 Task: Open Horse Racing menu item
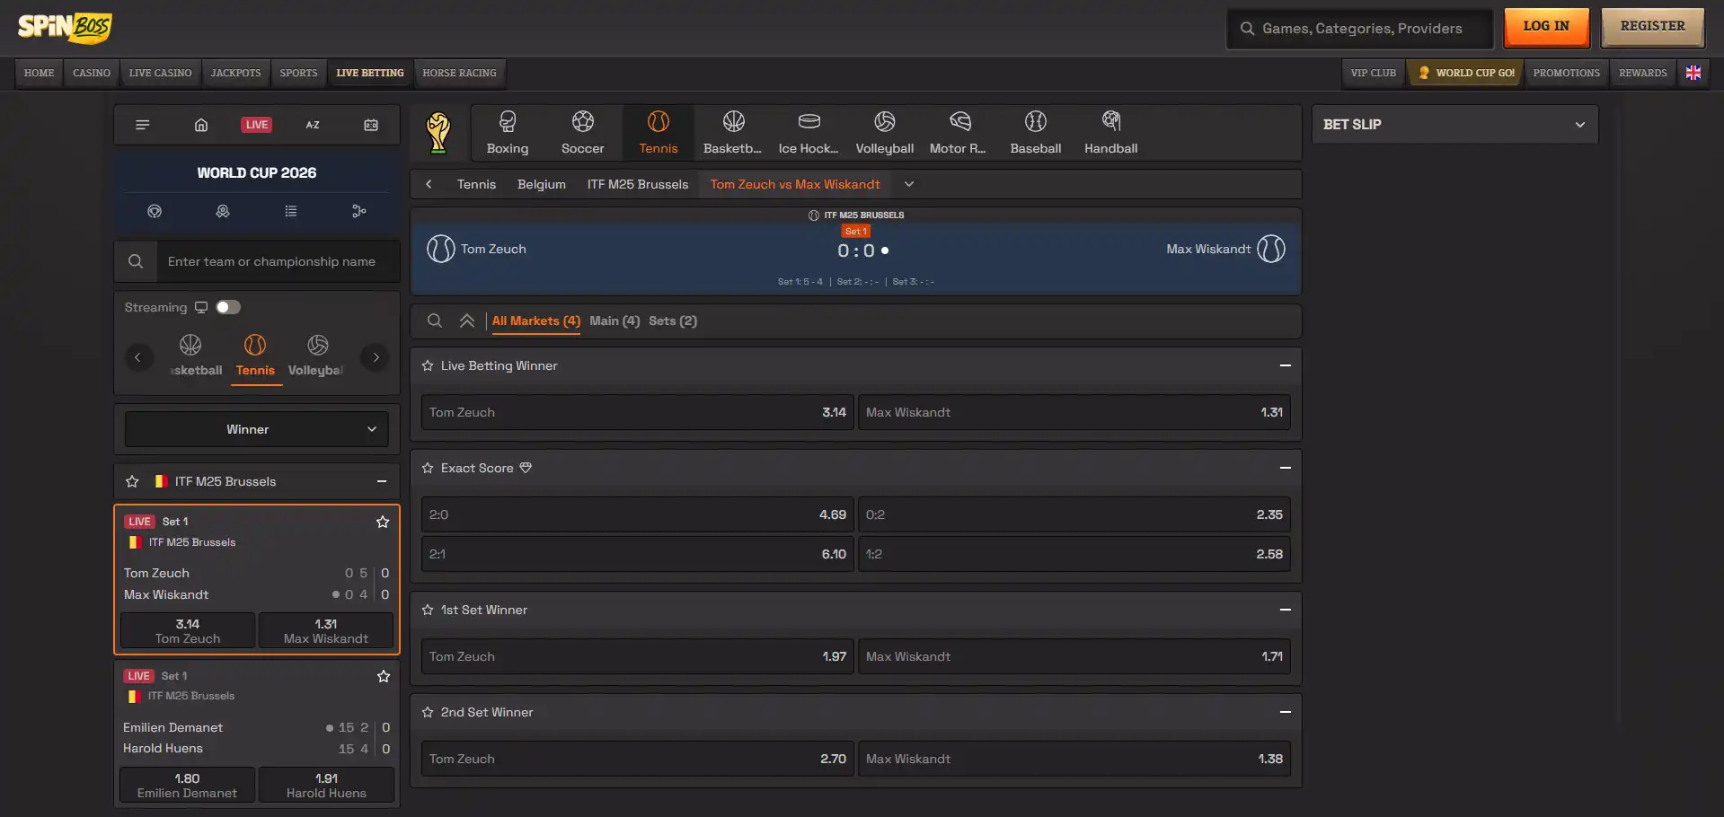click(459, 73)
